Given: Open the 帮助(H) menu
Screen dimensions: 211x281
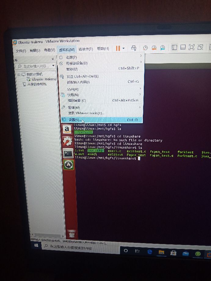Looking at the screenshot, I should coord(103,49).
